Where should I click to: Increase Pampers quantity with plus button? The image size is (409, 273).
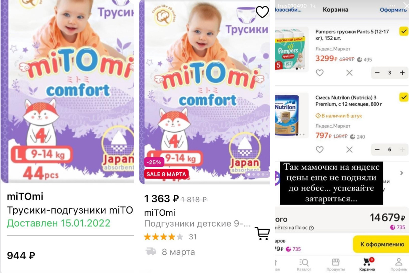click(x=402, y=73)
